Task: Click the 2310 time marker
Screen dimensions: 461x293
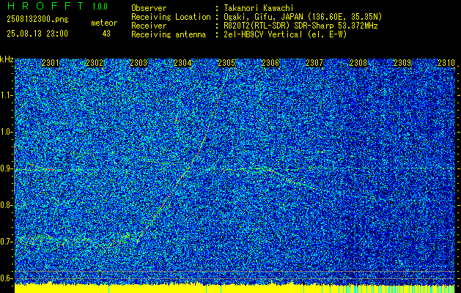Action: (x=446, y=63)
